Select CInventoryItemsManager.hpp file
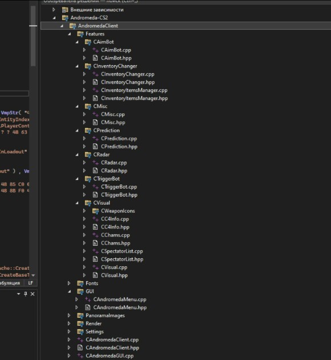 134,98
